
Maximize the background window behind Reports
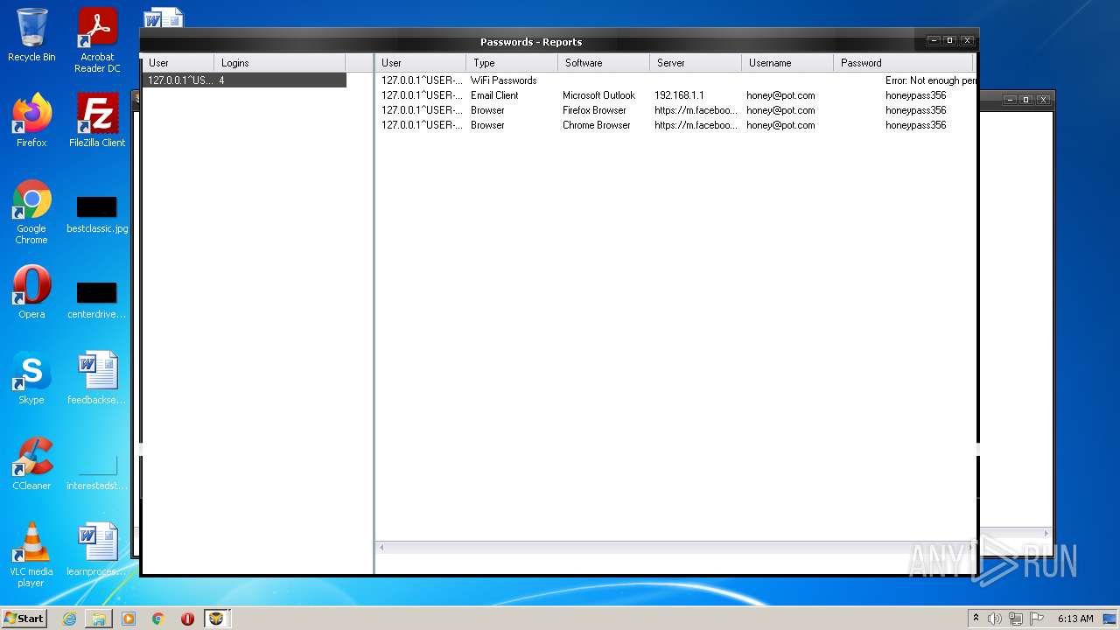1026,100
